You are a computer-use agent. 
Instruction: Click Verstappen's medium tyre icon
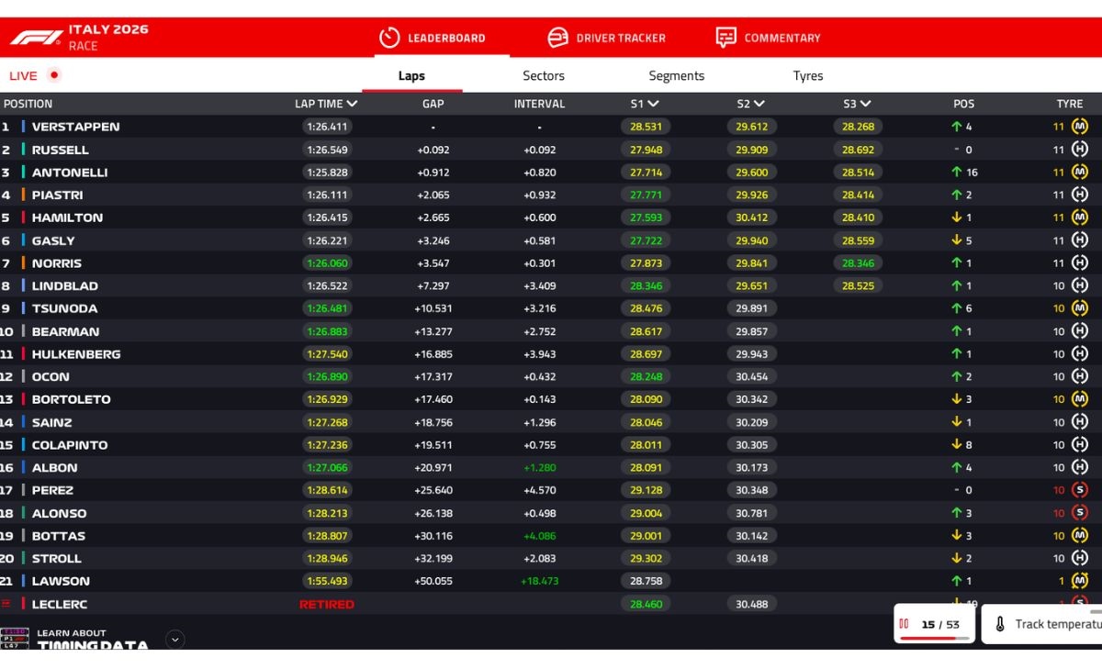coord(1080,127)
